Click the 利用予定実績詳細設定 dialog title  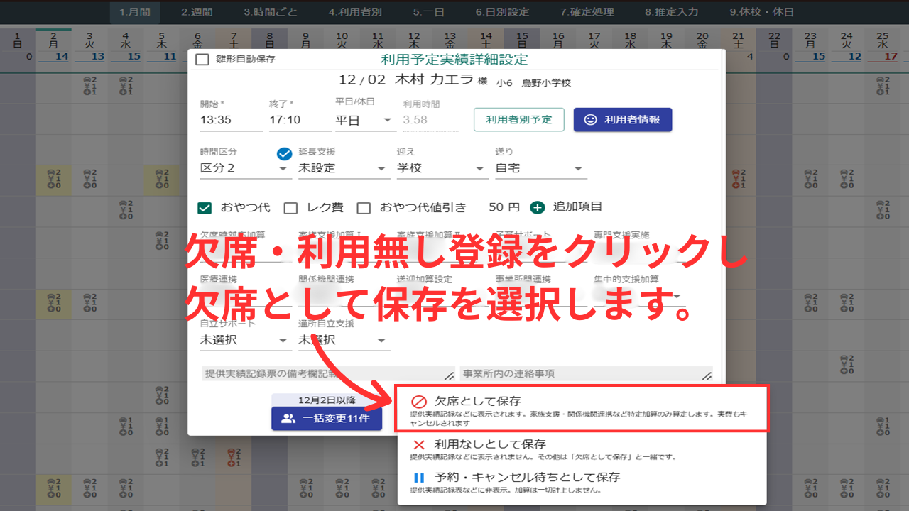coord(454,60)
